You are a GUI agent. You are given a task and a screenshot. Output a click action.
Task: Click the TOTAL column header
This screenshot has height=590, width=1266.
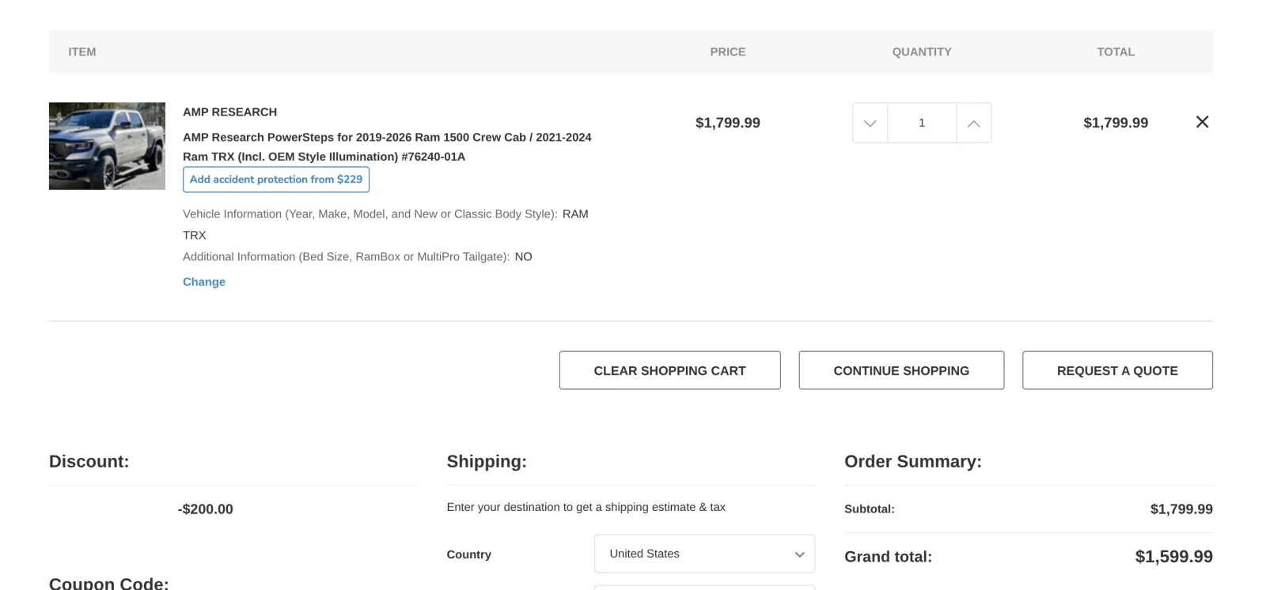[x=1116, y=51]
